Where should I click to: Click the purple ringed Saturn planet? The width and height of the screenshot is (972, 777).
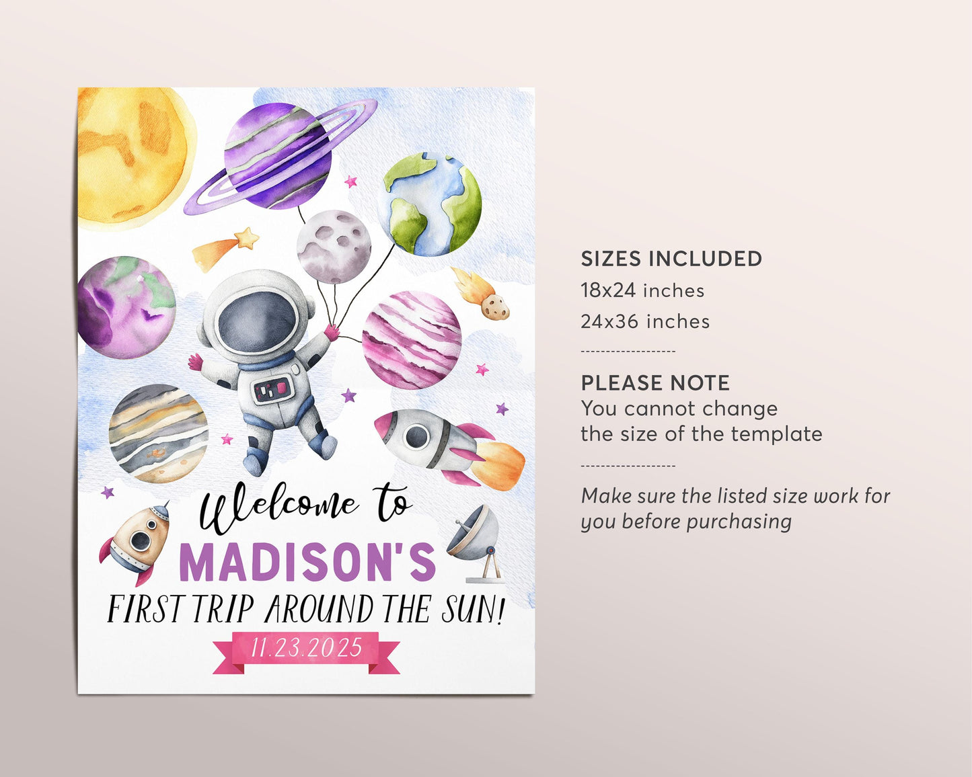pos(280,157)
